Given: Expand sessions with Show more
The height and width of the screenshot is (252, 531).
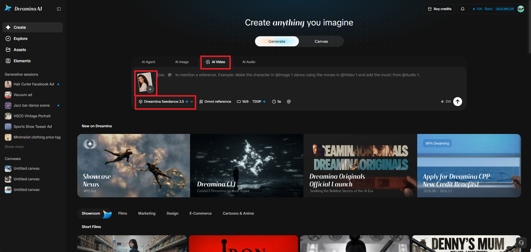Looking at the screenshot, I should point(14,147).
